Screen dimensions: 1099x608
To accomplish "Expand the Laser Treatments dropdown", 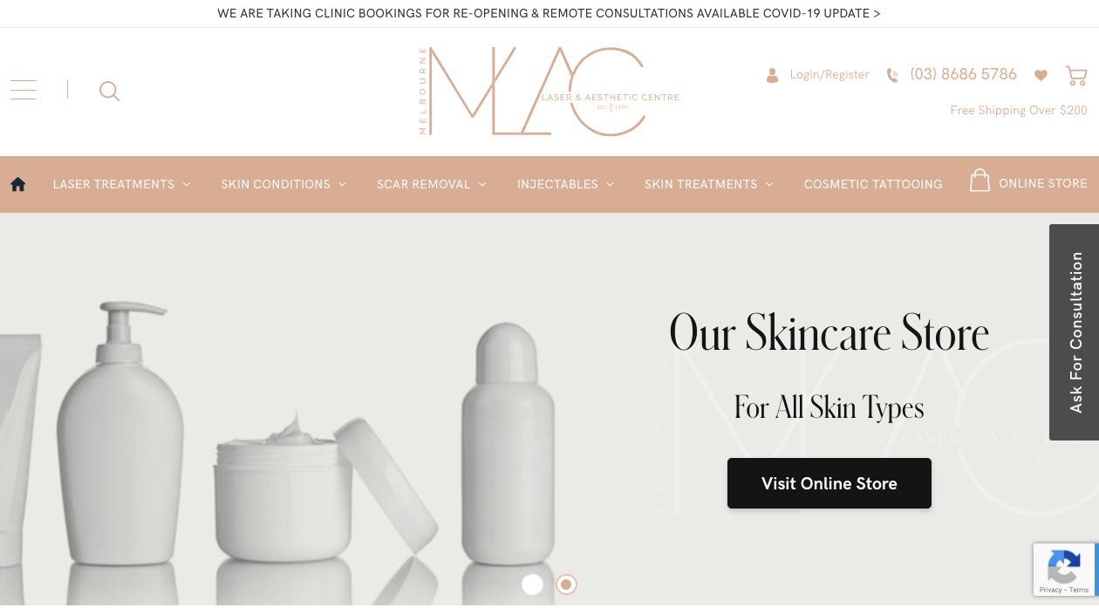I will (121, 184).
